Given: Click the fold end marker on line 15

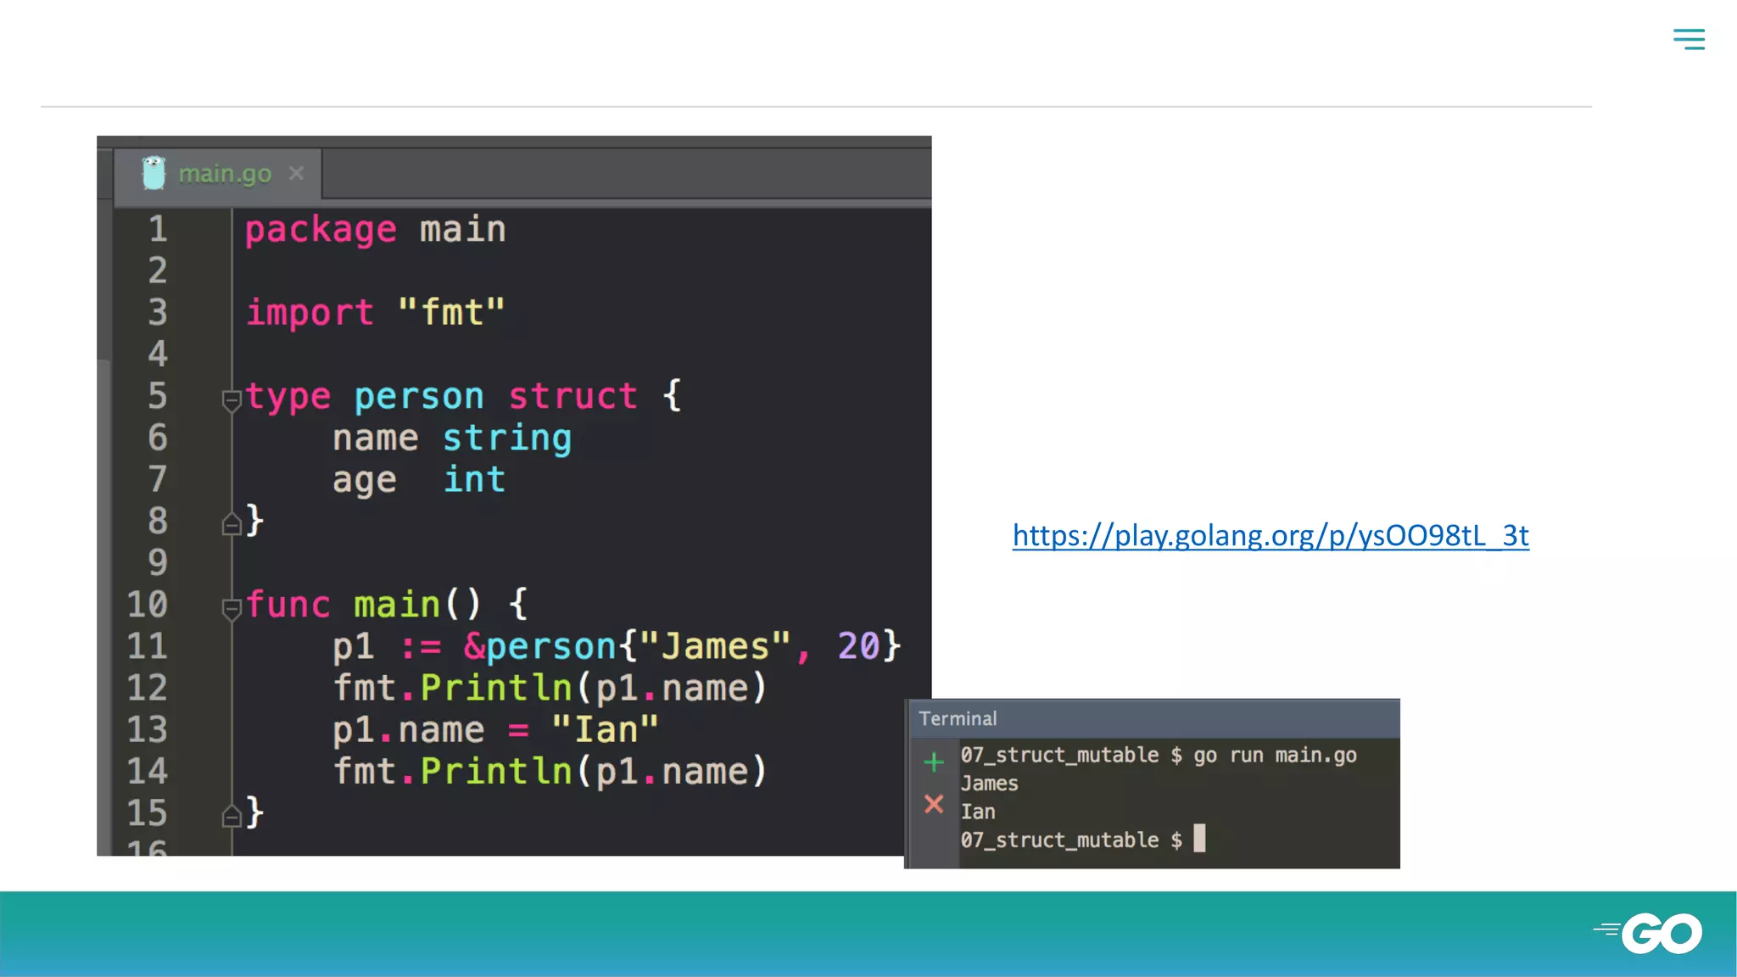Looking at the screenshot, I should pos(231,816).
